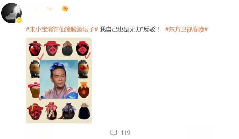Click red check mark beside black 酒 jar
Screen dimensions: 239x139
coord(88,56)
